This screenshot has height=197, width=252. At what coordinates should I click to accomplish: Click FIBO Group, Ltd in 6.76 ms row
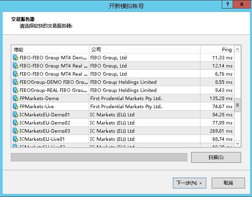click(x=109, y=74)
